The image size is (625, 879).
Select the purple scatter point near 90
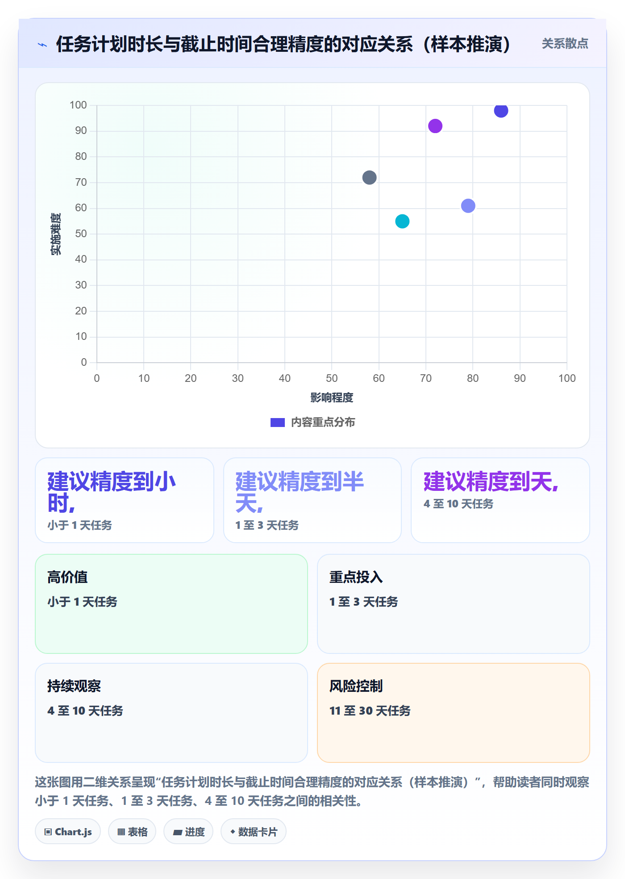[435, 126]
